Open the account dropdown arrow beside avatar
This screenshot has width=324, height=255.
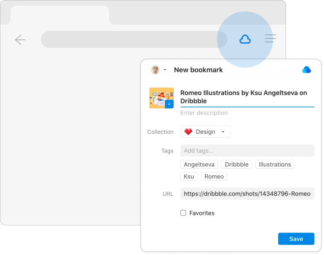(165, 70)
